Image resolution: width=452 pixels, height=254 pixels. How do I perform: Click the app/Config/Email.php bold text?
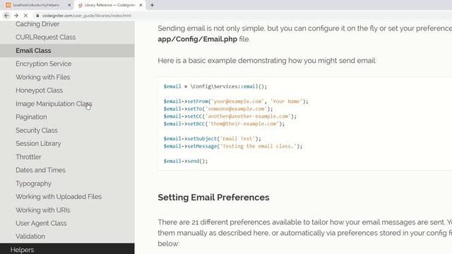tap(198, 40)
